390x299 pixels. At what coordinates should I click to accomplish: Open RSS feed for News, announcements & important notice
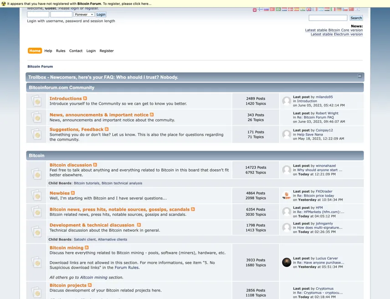pyautogui.click(x=152, y=115)
